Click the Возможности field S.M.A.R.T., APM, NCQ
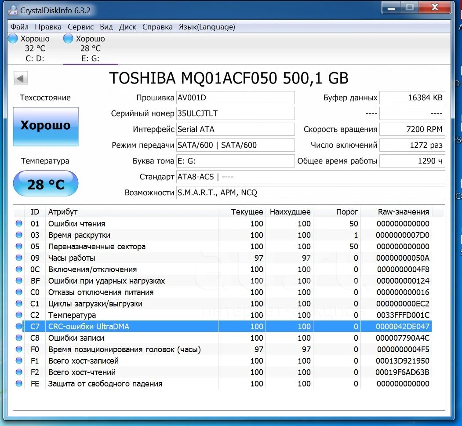Image resolution: width=462 pixels, height=426 pixels. 310,193
